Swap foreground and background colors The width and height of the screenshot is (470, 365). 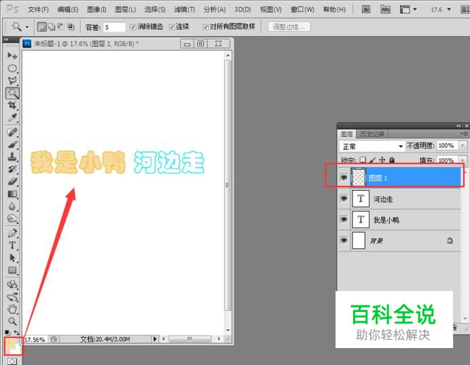point(16,332)
